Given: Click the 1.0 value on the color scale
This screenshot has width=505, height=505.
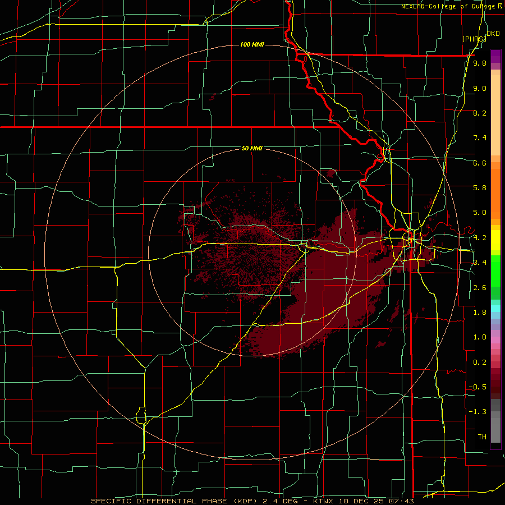Looking at the screenshot, I should point(480,337).
